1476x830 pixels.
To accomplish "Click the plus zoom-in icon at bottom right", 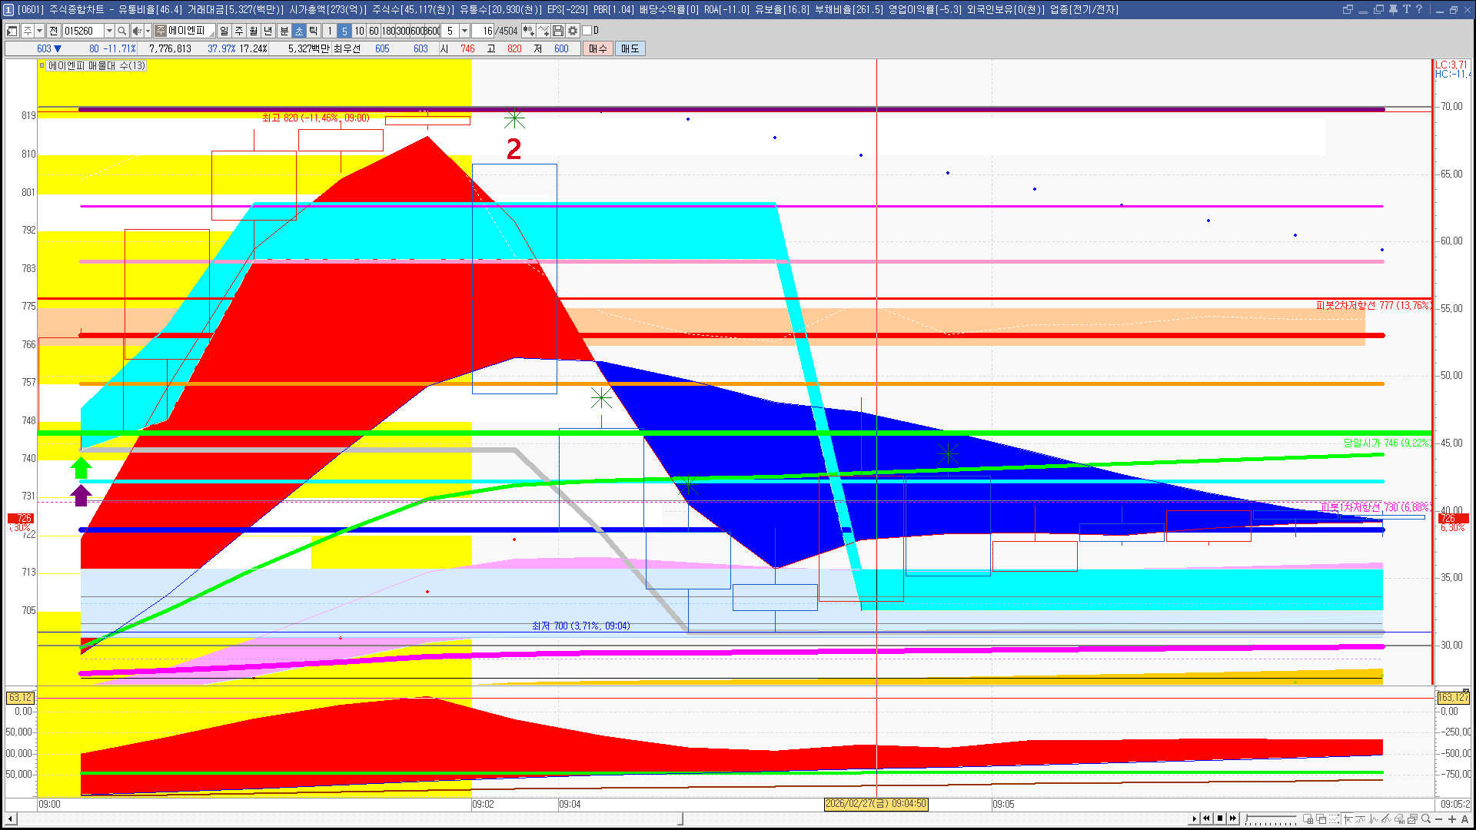I will click(1452, 818).
